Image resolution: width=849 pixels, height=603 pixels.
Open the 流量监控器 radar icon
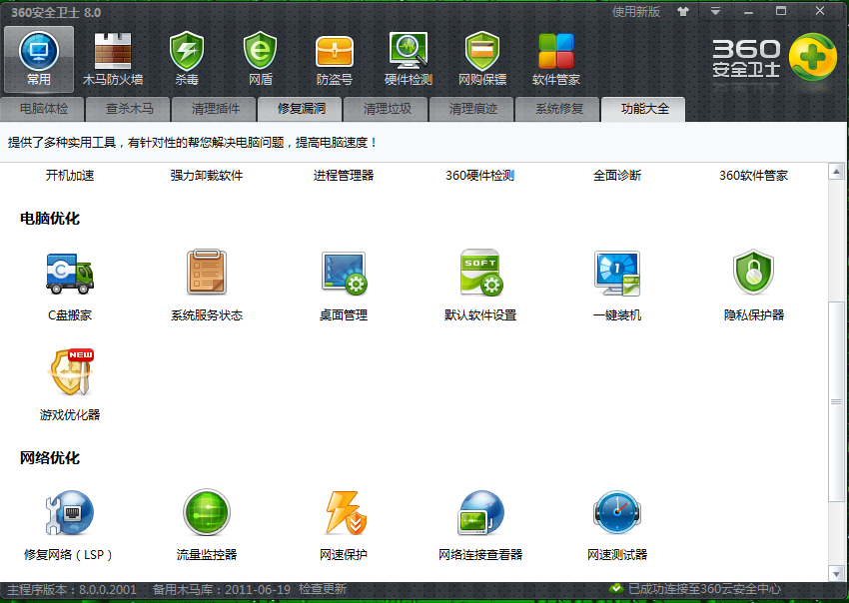point(207,512)
